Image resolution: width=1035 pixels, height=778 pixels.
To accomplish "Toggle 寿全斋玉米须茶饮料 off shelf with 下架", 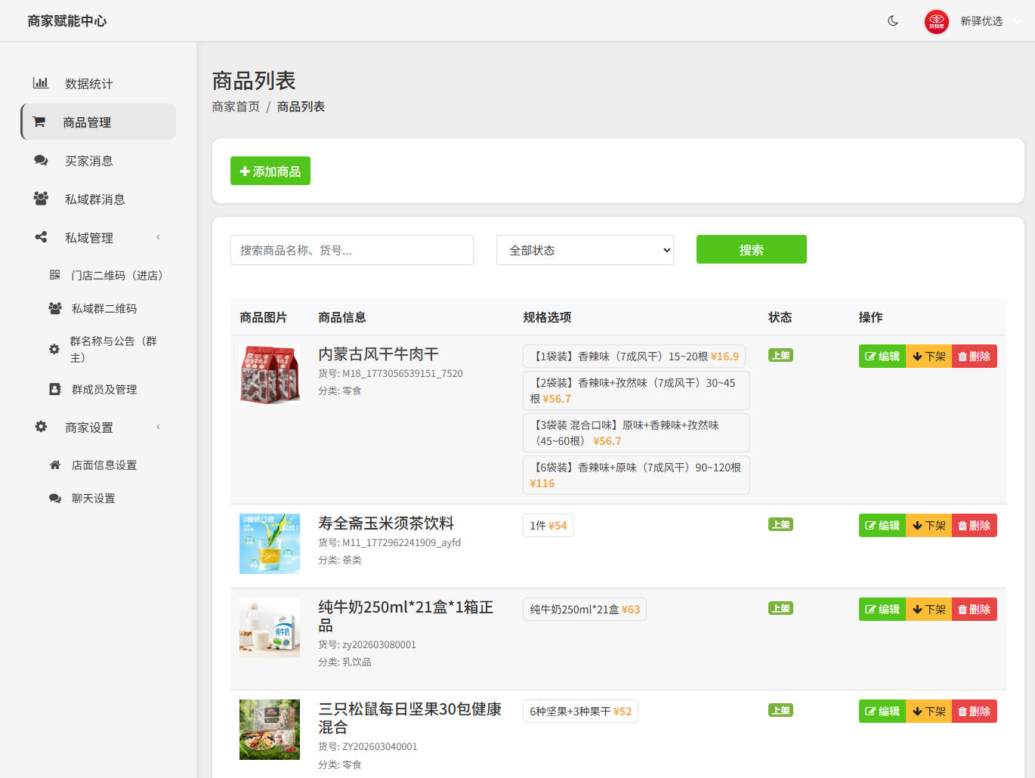I will [x=928, y=525].
